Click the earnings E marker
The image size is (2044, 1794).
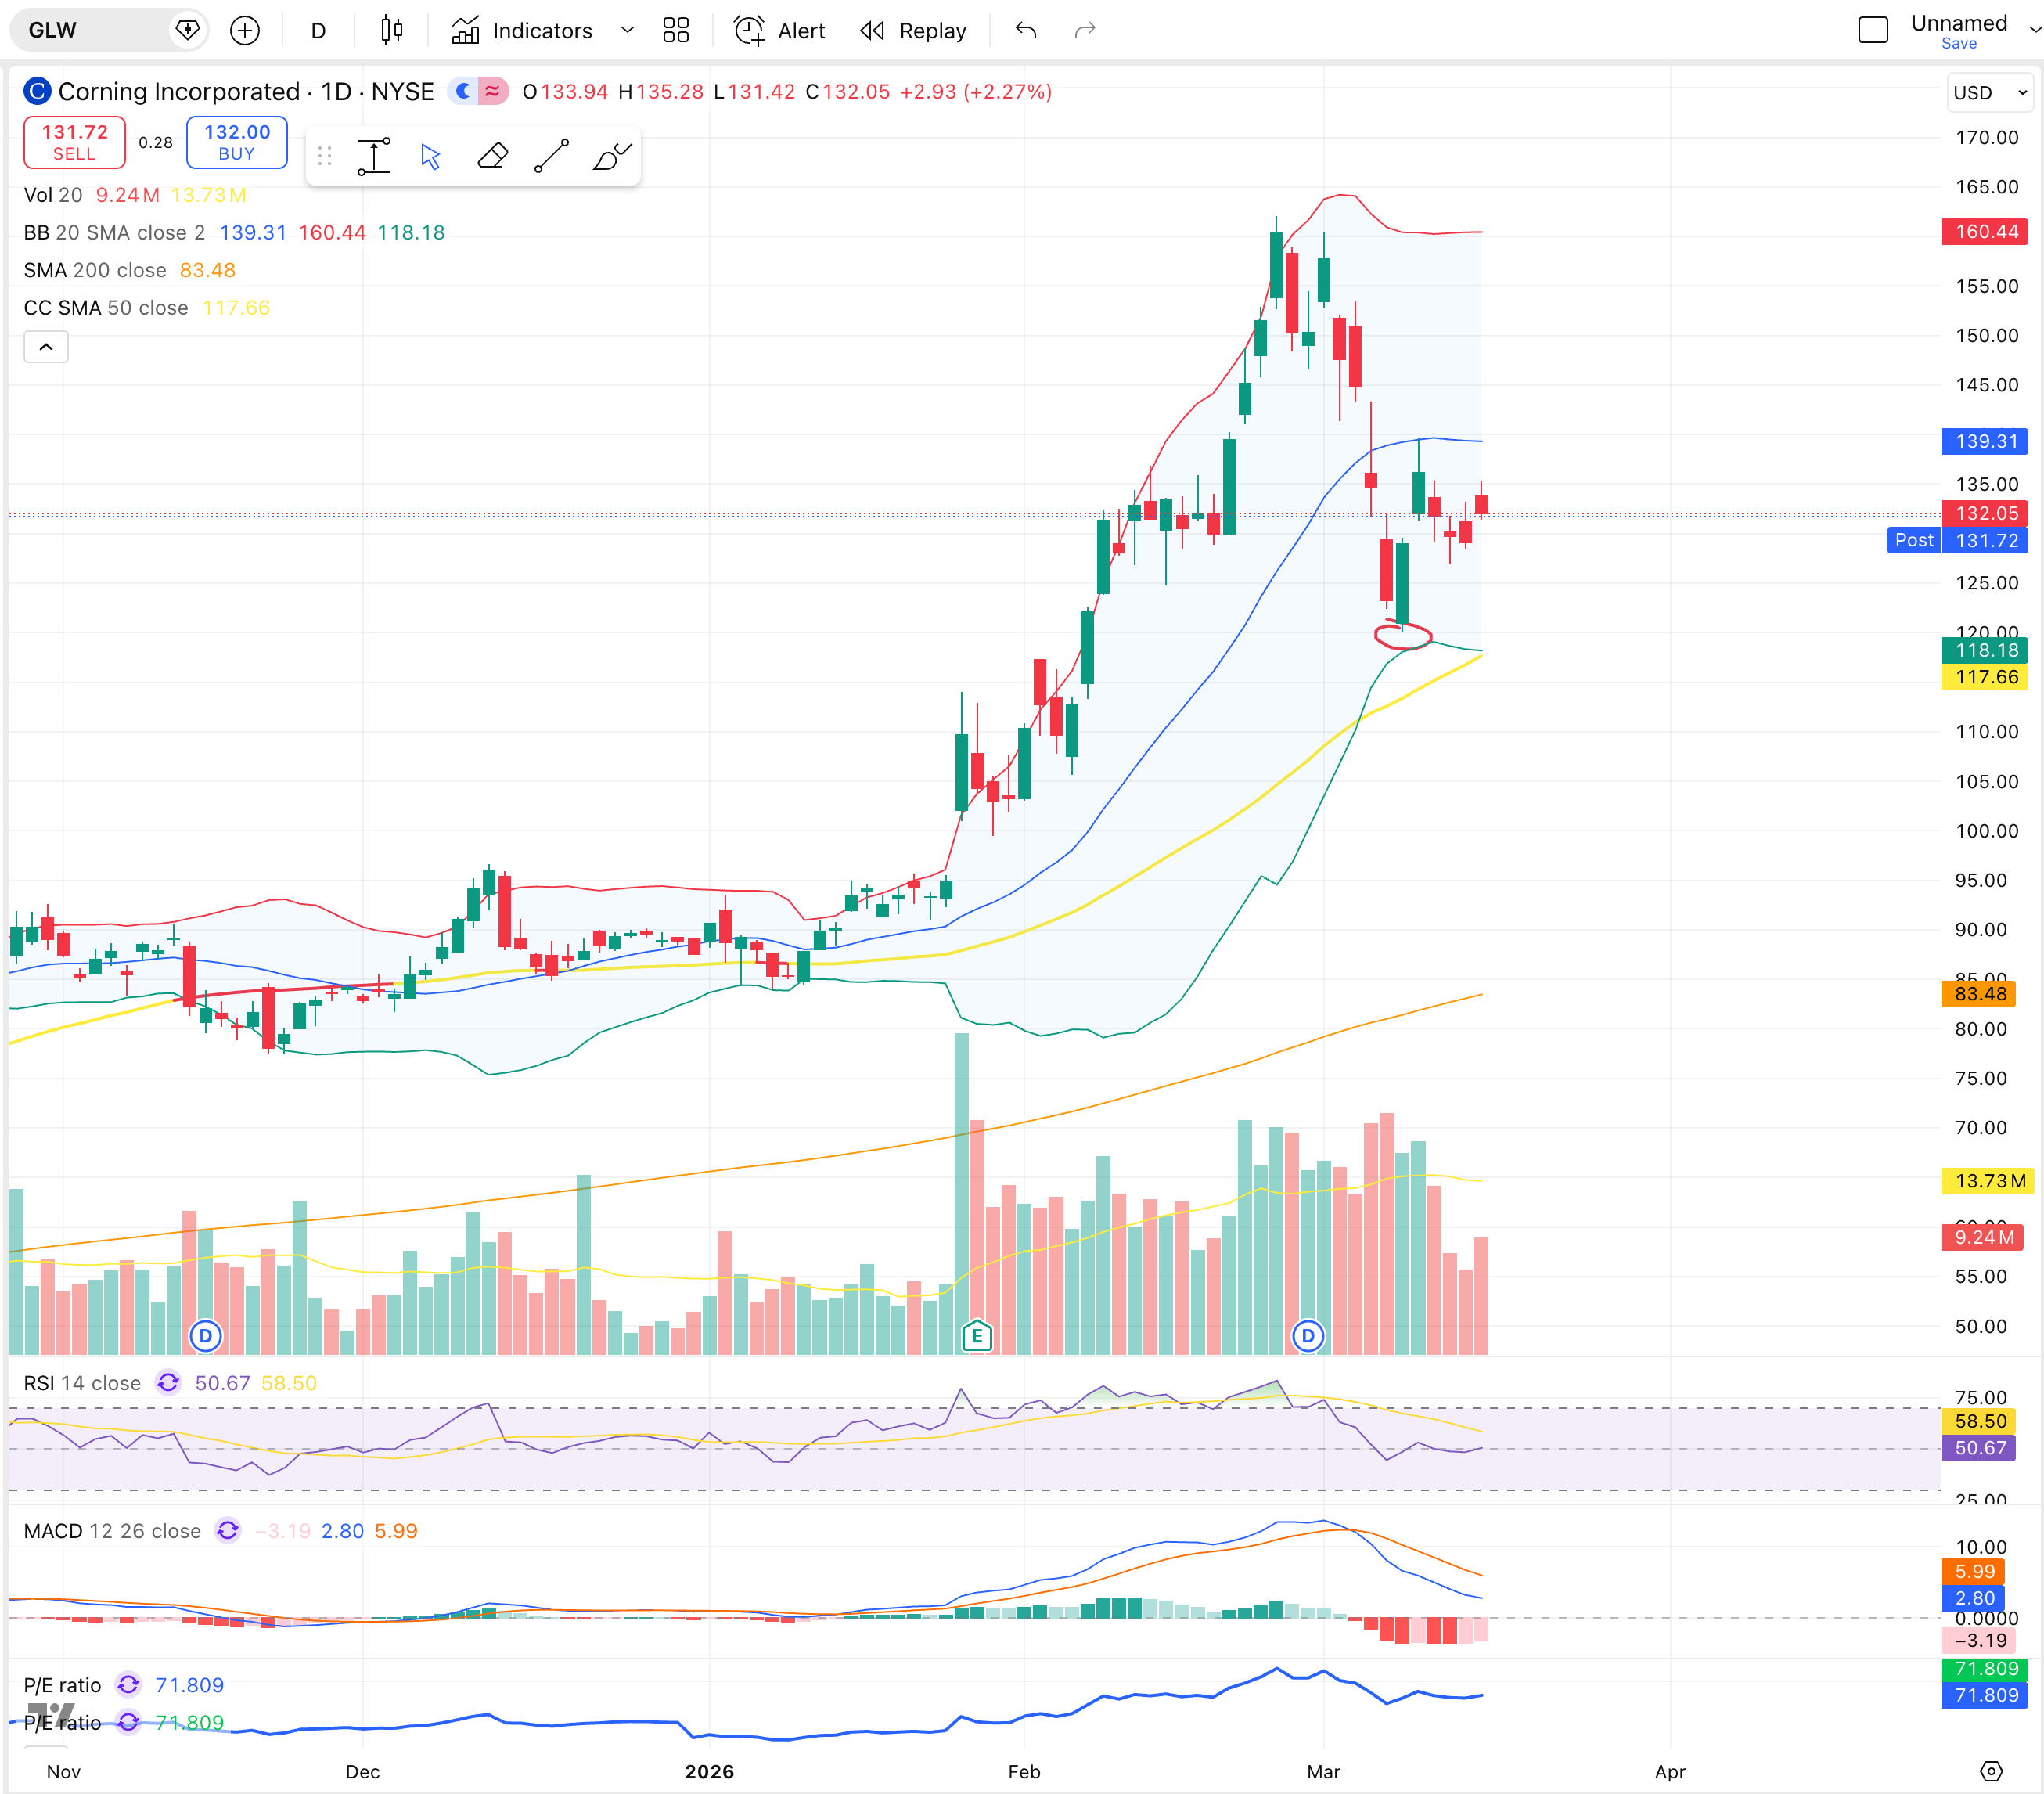[x=976, y=1335]
